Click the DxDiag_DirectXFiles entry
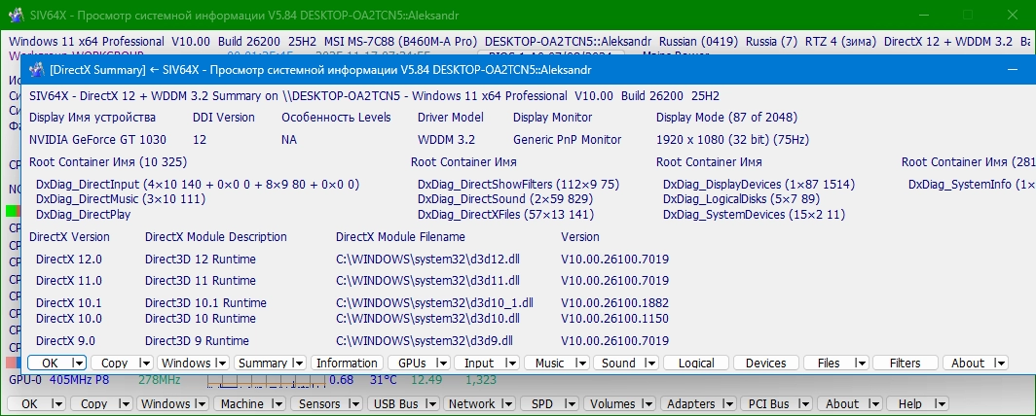This screenshot has width=1036, height=416. click(505, 214)
